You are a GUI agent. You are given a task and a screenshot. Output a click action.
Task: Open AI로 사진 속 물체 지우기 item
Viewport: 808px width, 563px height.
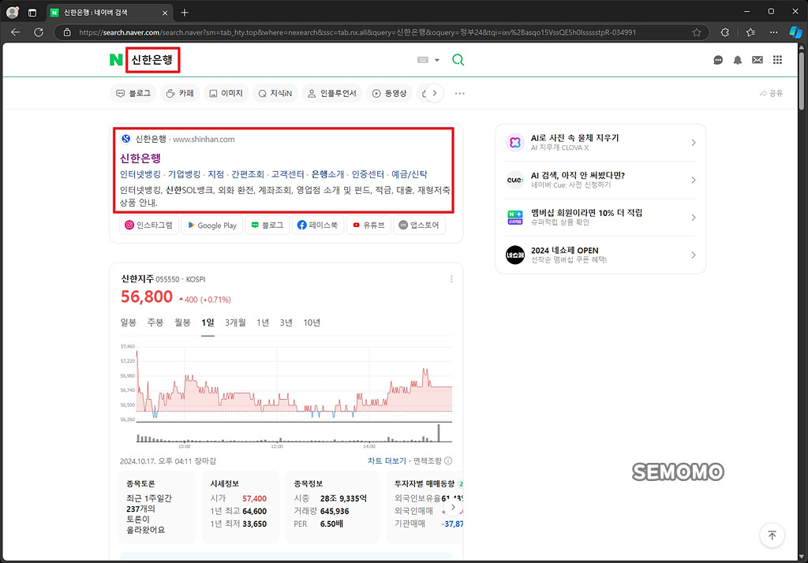pos(600,143)
